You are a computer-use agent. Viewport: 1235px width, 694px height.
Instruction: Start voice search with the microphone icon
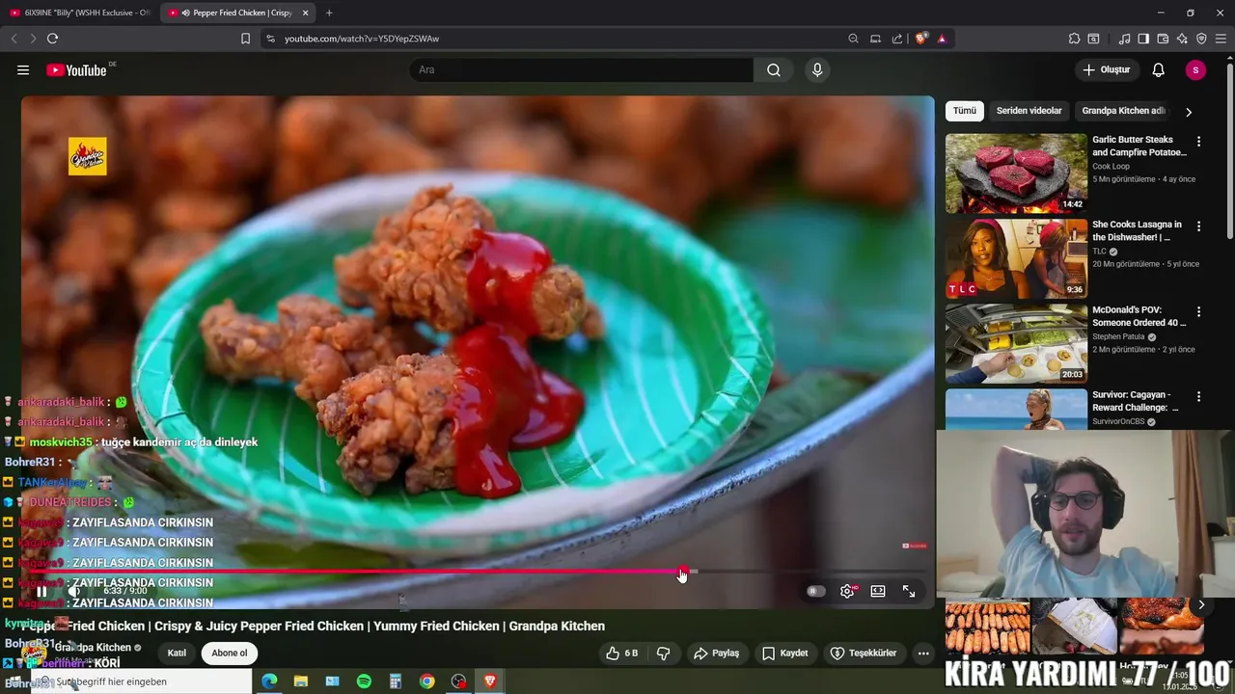817,70
